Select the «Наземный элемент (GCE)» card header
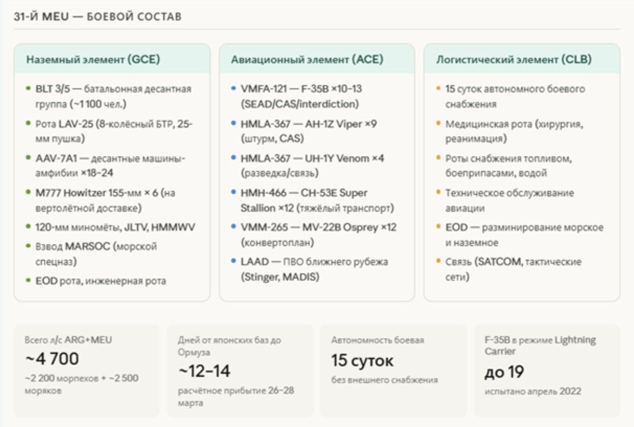Viewport: 634px width, 427px height. coord(93,59)
